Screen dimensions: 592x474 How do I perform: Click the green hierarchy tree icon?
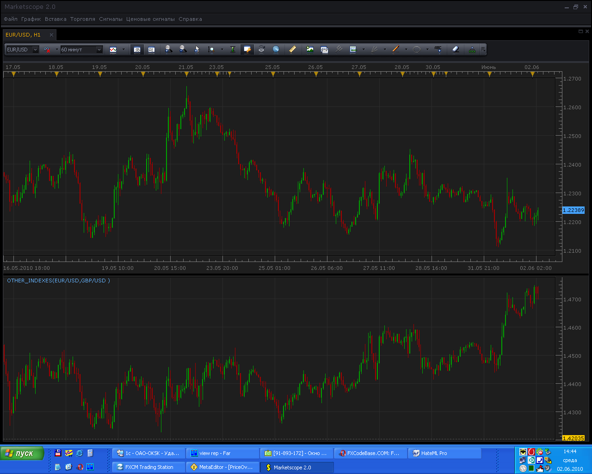(x=472, y=49)
